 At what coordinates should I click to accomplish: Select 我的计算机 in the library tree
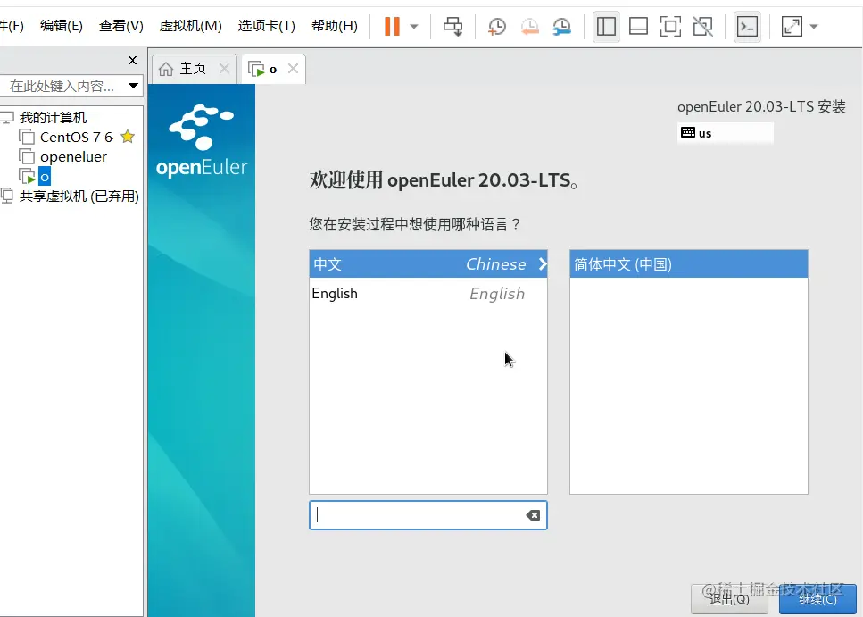tap(53, 117)
